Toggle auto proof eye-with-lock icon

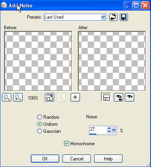(x=119, y=97)
